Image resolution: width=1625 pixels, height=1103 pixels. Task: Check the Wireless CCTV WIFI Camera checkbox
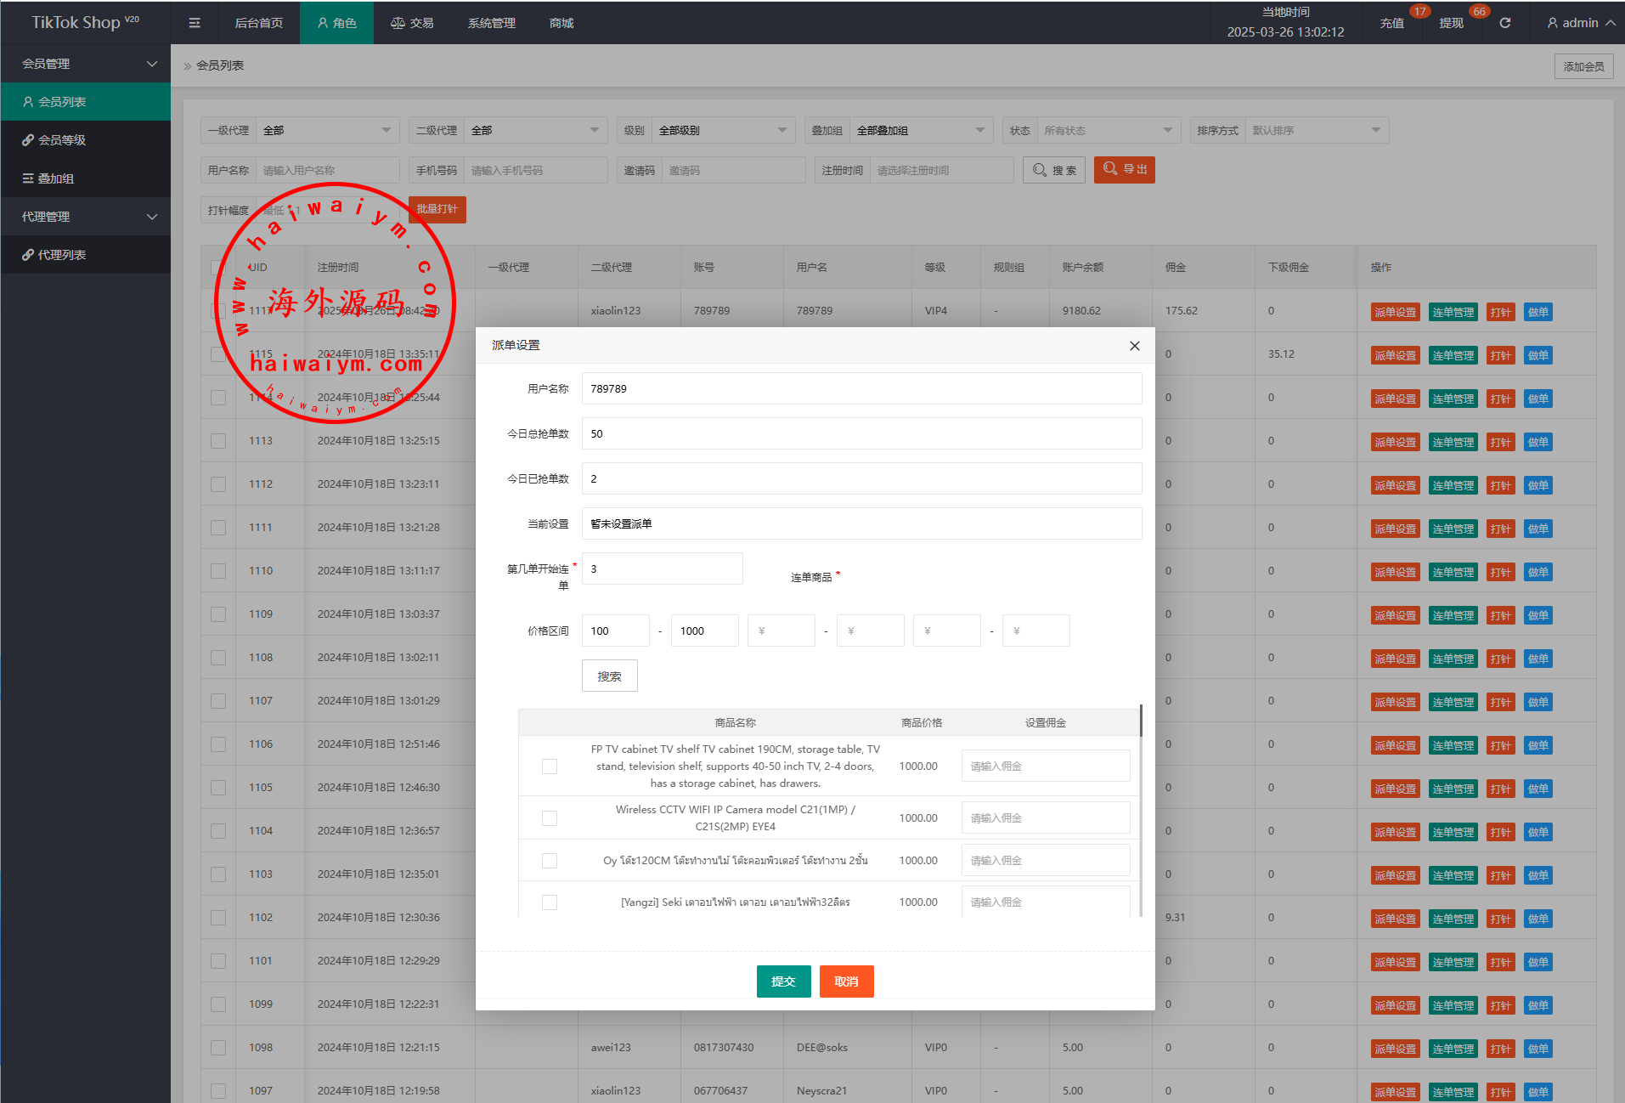click(550, 818)
